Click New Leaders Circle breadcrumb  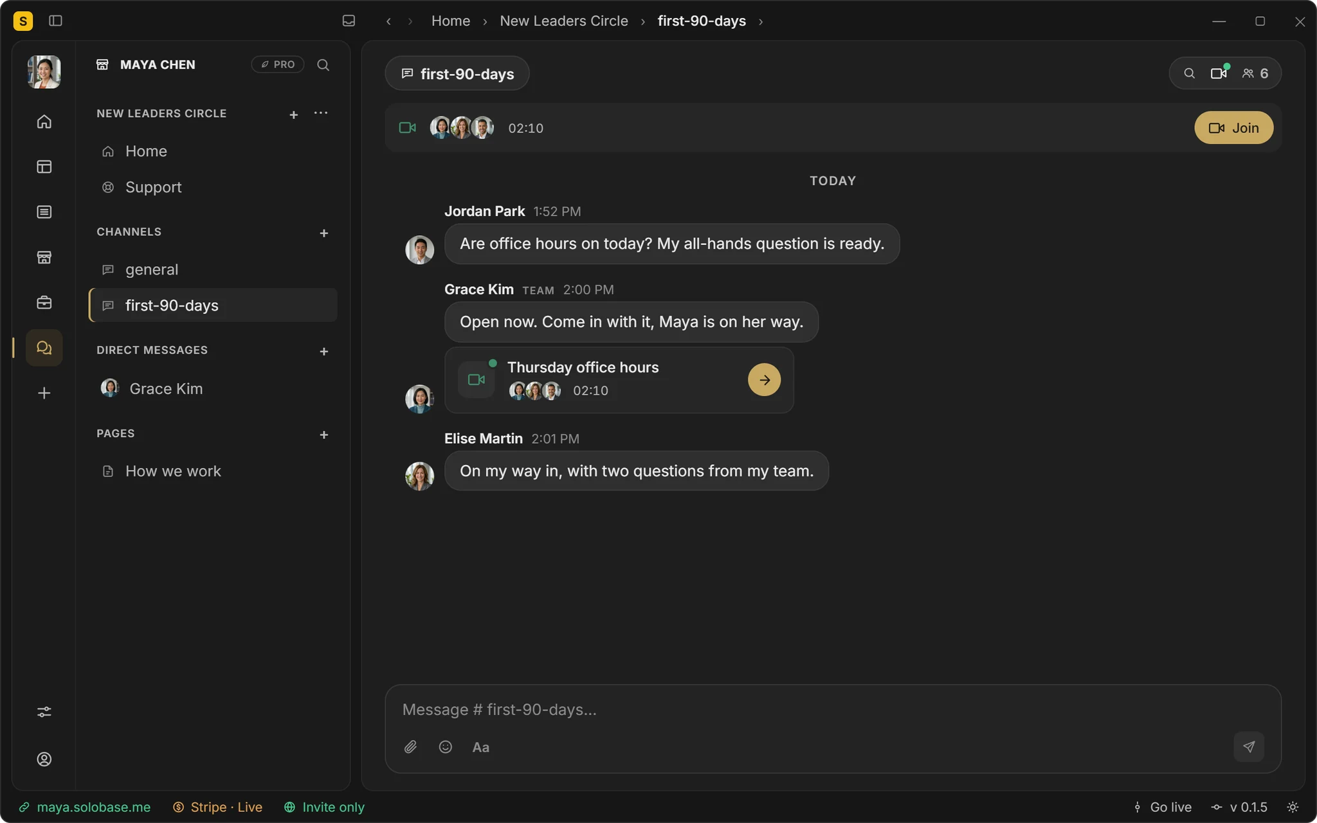pos(564,21)
